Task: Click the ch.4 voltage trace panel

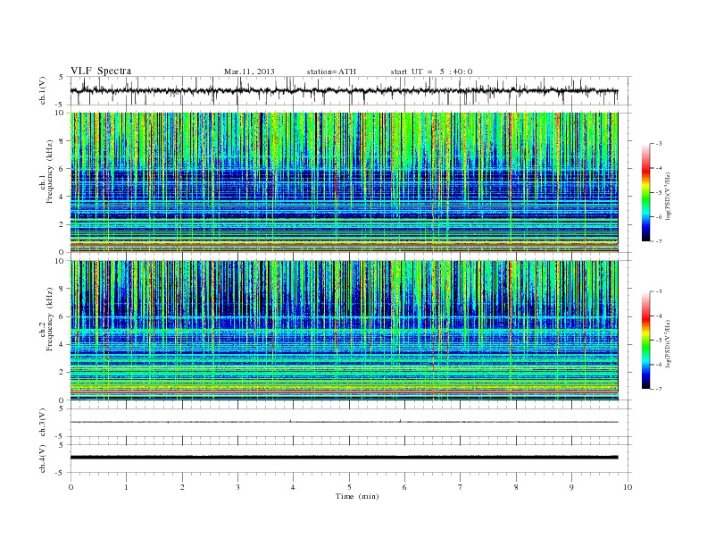Action: pyautogui.click(x=351, y=459)
